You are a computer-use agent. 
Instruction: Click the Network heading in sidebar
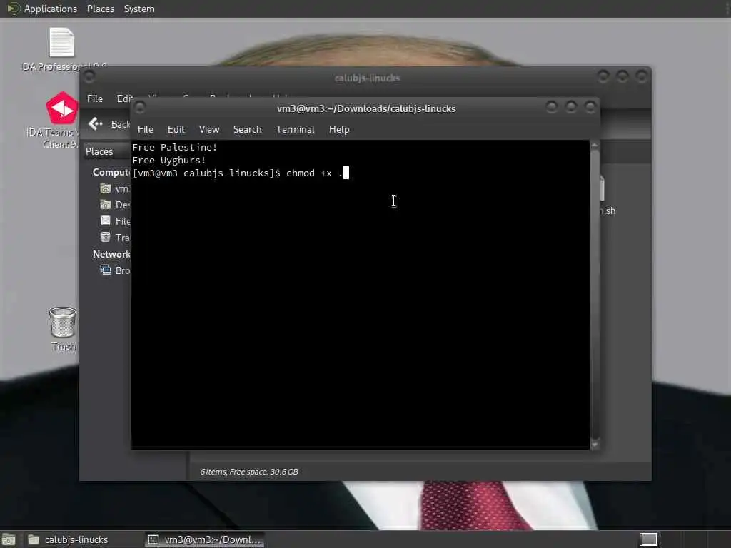(x=111, y=254)
